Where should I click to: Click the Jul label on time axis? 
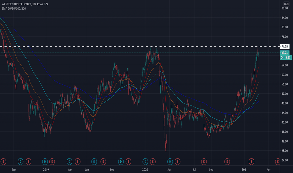click(194, 170)
